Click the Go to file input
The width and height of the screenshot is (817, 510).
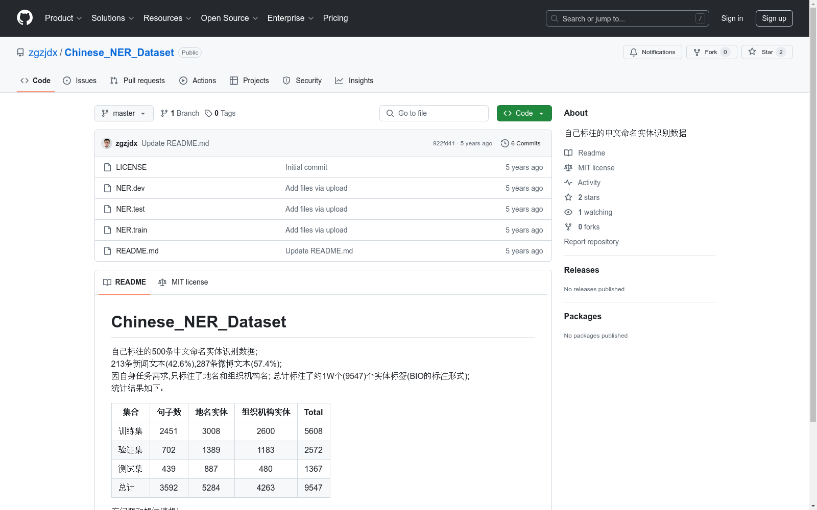(x=434, y=113)
